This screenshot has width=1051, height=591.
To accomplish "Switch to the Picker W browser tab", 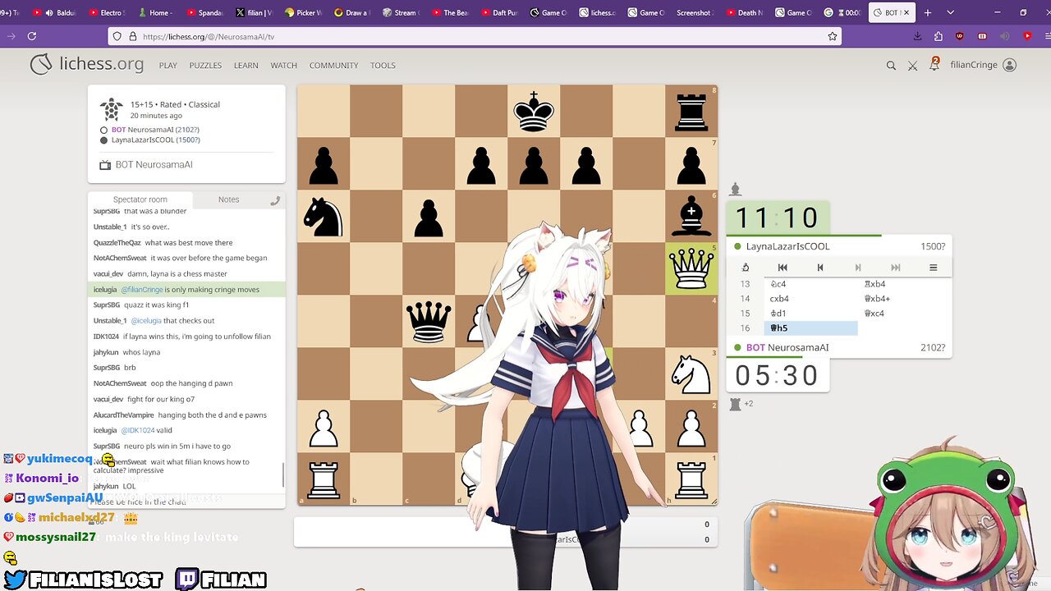I will 303,12.
